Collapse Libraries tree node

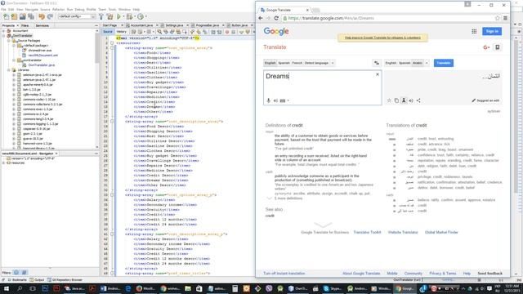tap(9, 70)
